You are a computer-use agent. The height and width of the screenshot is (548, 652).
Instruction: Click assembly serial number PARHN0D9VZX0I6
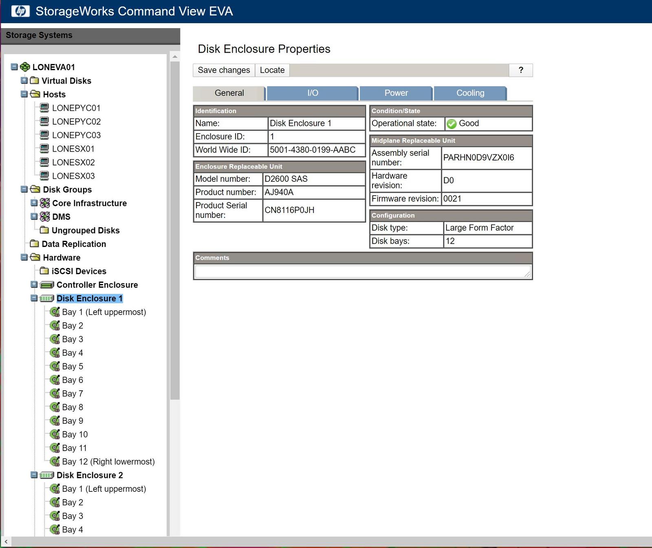coord(478,158)
